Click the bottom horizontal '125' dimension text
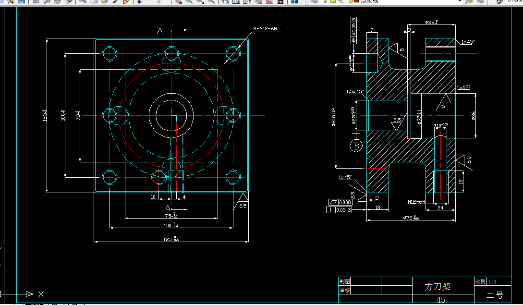This screenshot has width=523, height=305. pyautogui.click(x=171, y=239)
